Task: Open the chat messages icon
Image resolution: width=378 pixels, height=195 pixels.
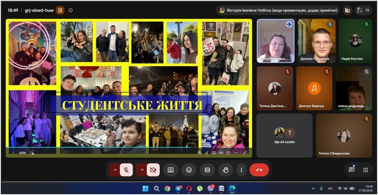Action: 351,170
